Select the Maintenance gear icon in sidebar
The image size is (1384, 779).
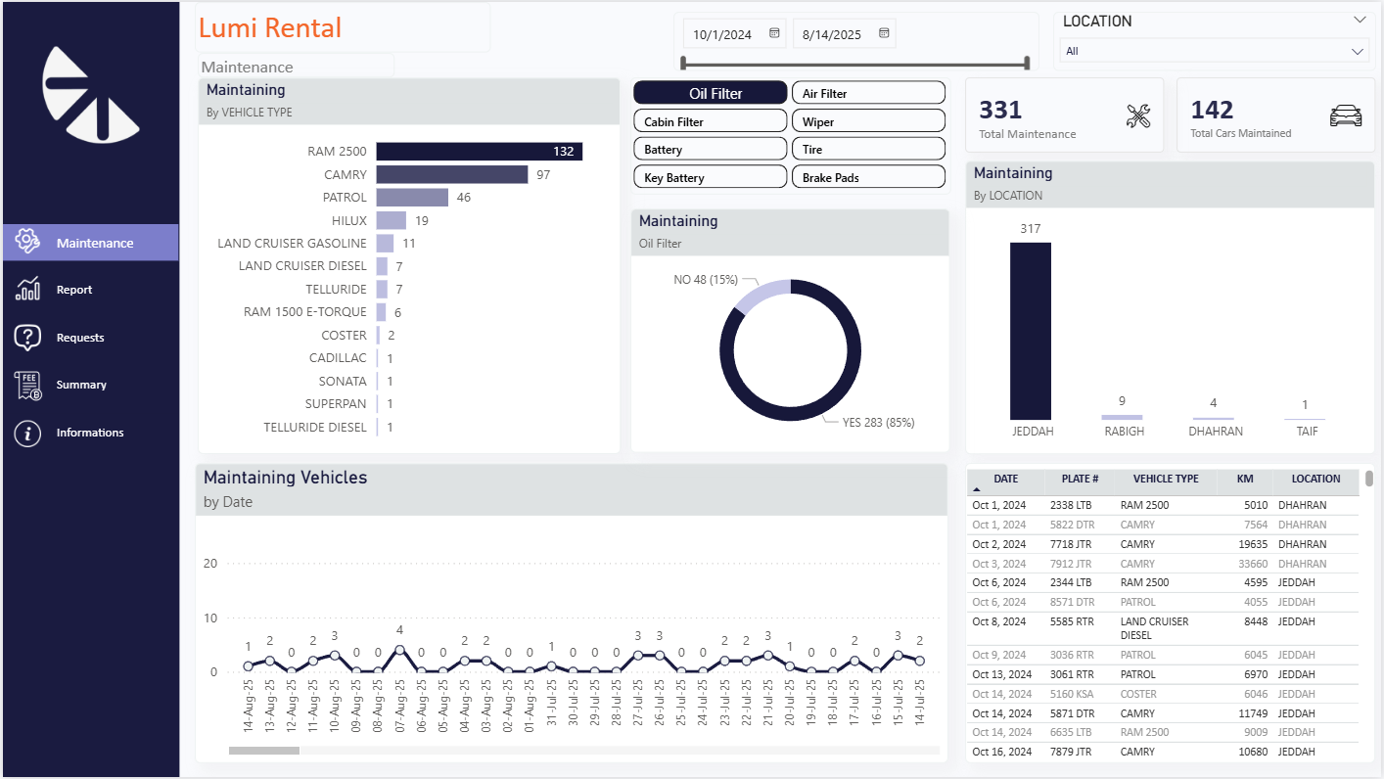point(28,242)
